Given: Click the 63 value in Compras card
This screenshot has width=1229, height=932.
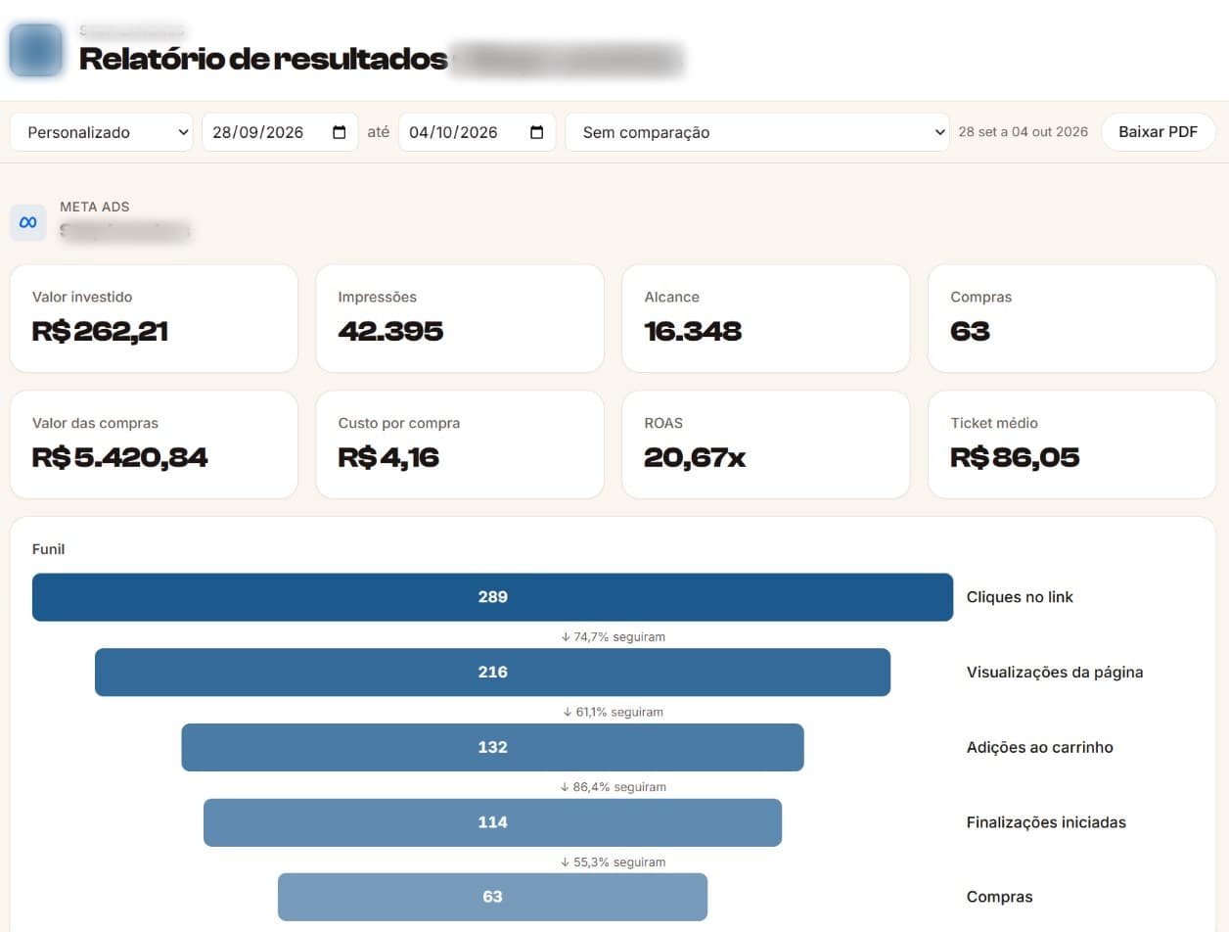Looking at the screenshot, I should click(970, 331).
